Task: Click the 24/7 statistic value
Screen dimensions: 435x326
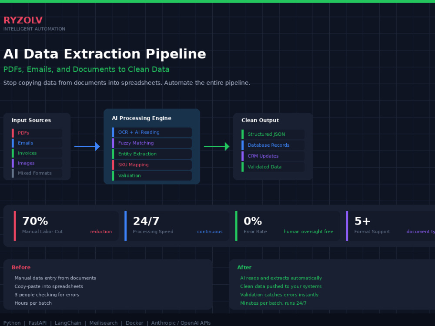Action: pos(146,221)
